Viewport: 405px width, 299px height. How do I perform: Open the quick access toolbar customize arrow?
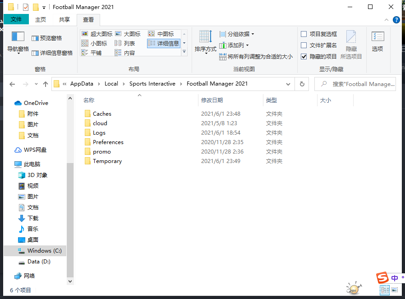(44, 8)
